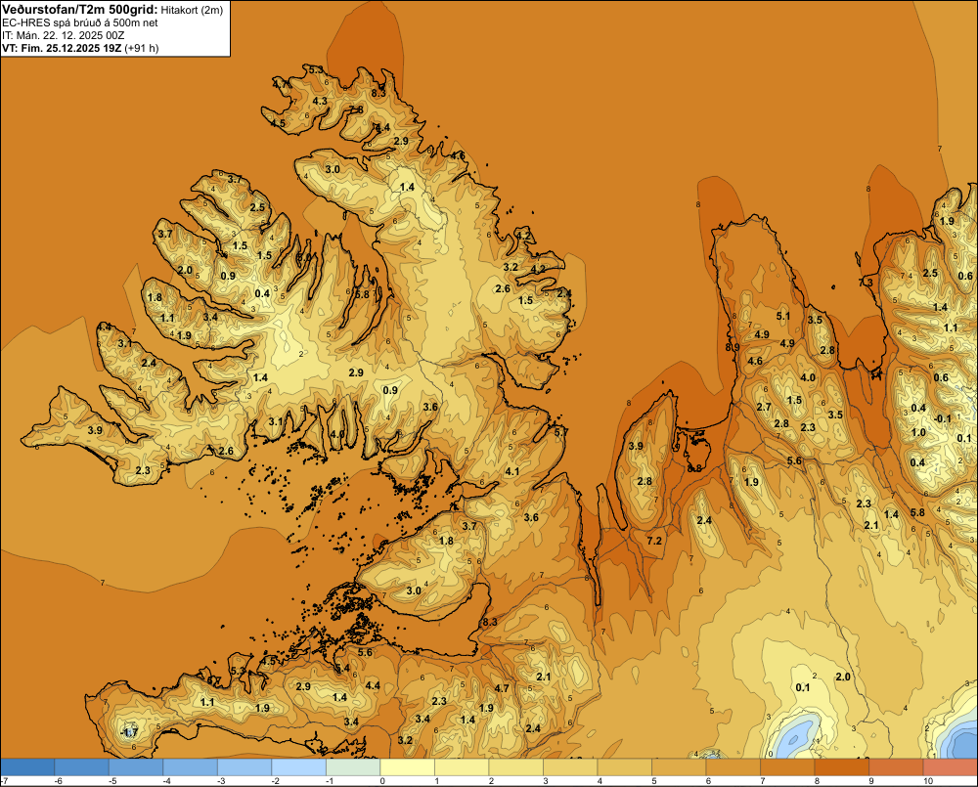Select the legend swatch between 4 and 5
Image resolution: width=978 pixels, height=787 pixels.
[624, 767]
